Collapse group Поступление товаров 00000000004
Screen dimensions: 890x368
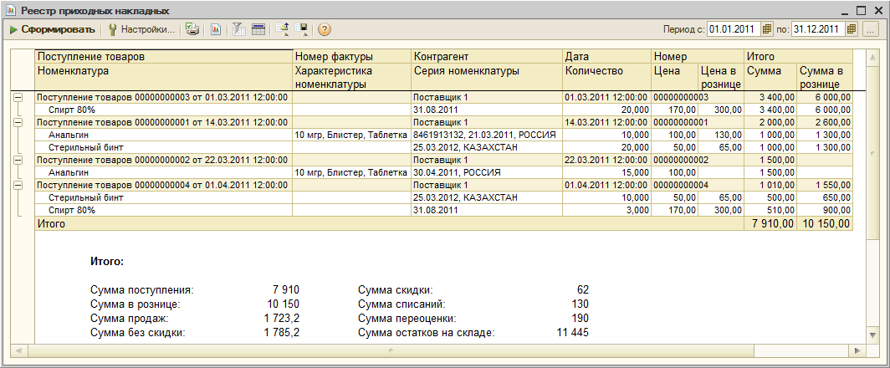point(18,185)
